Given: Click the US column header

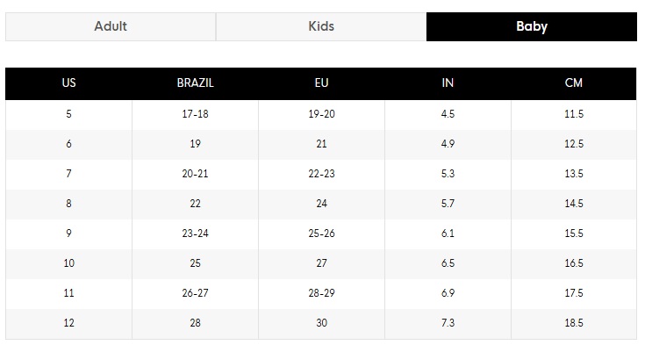Looking at the screenshot, I should coord(68,83).
